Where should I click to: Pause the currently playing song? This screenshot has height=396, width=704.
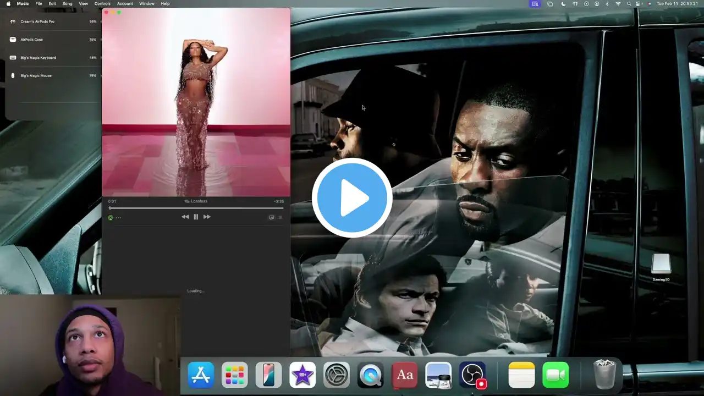(196, 217)
